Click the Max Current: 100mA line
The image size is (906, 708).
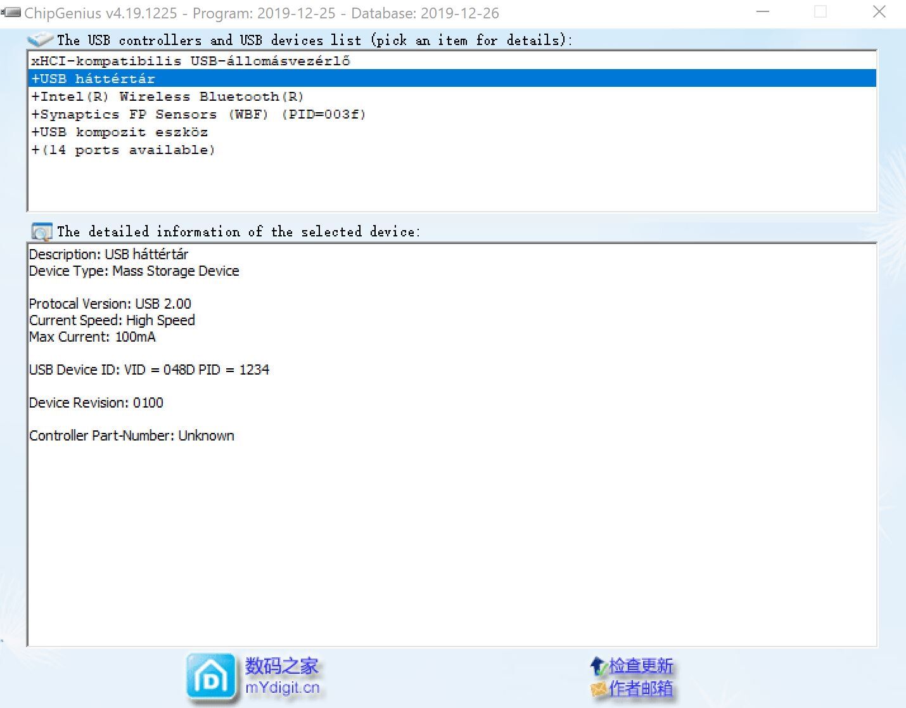93,337
